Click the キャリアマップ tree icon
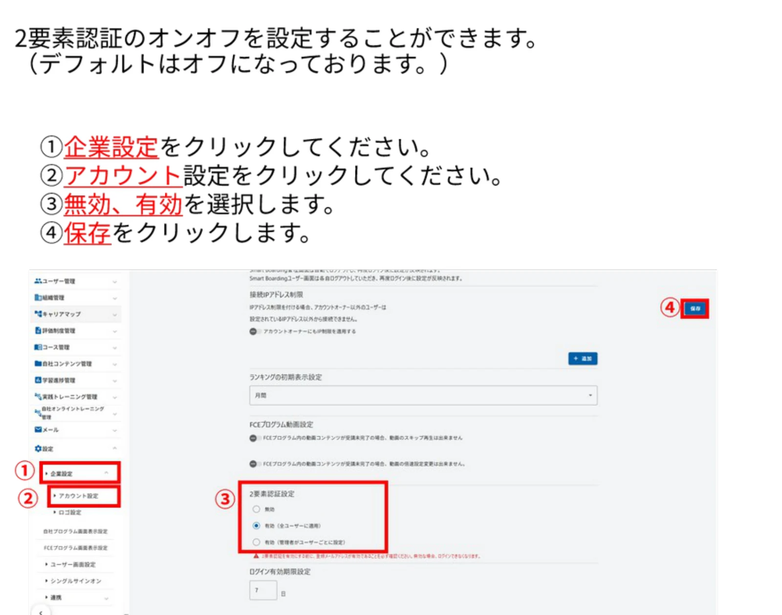This screenshot has height=615, width=782. tap(38, 314)
